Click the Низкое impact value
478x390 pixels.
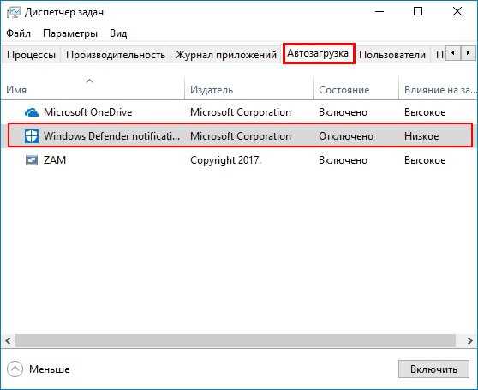tap(421, 136)
